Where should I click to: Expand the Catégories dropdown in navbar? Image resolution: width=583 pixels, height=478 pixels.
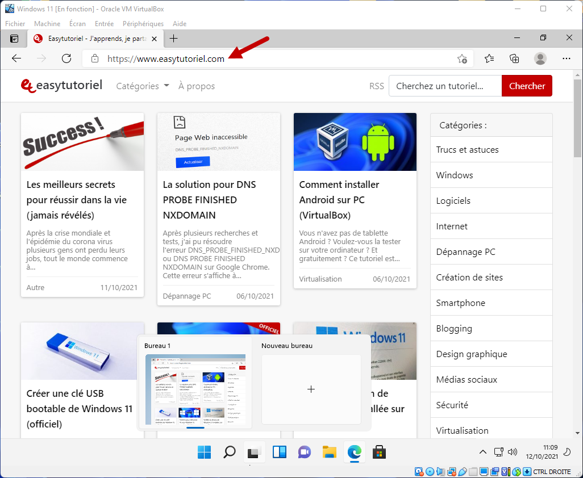point(143,86)
